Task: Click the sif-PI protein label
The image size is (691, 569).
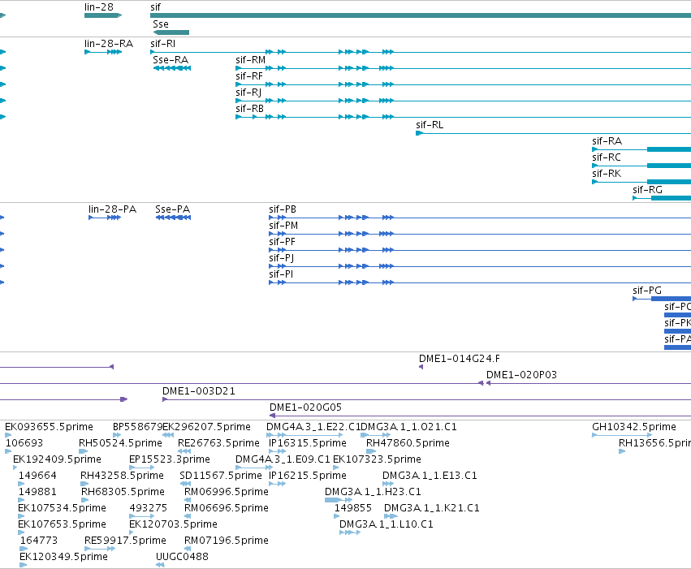Action: click(x=281, y=274)
